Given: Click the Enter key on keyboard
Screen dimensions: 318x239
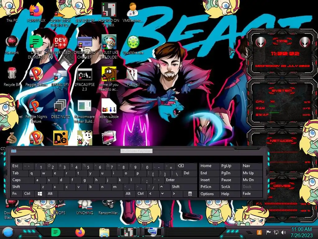Looking at the screenshot, I should 181,180.
